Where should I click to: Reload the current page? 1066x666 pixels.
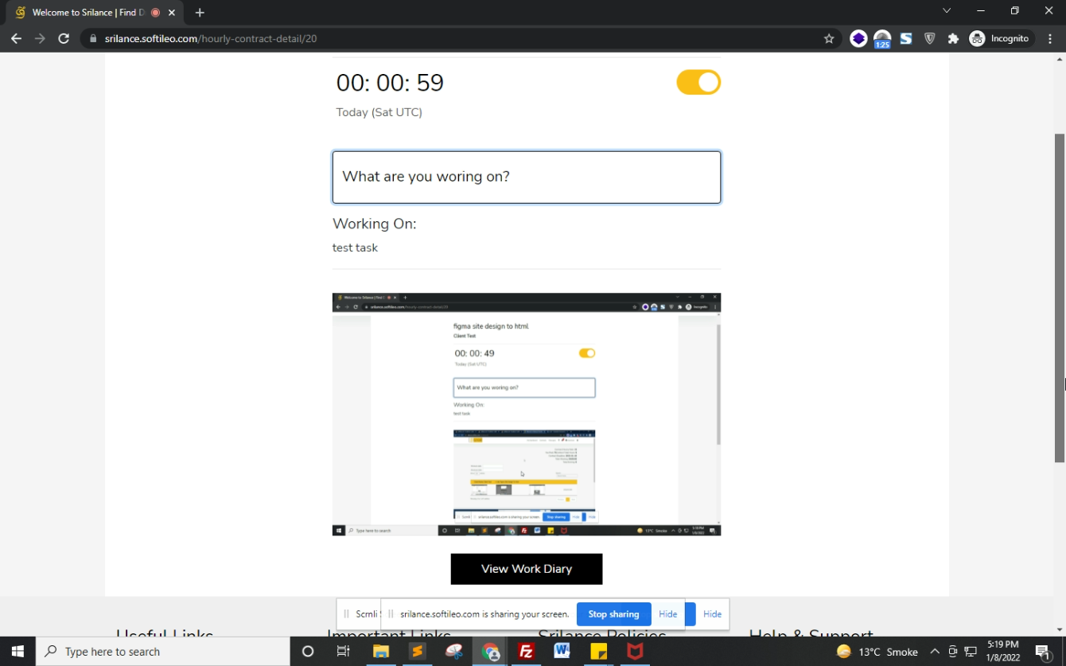[x=64, y=38]
